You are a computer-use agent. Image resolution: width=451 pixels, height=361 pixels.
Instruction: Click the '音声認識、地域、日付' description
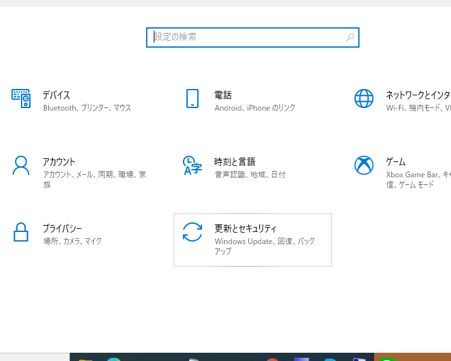tap(250, 175)
